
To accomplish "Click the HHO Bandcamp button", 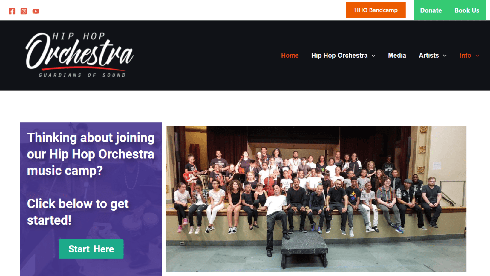I will click(376, 10).
